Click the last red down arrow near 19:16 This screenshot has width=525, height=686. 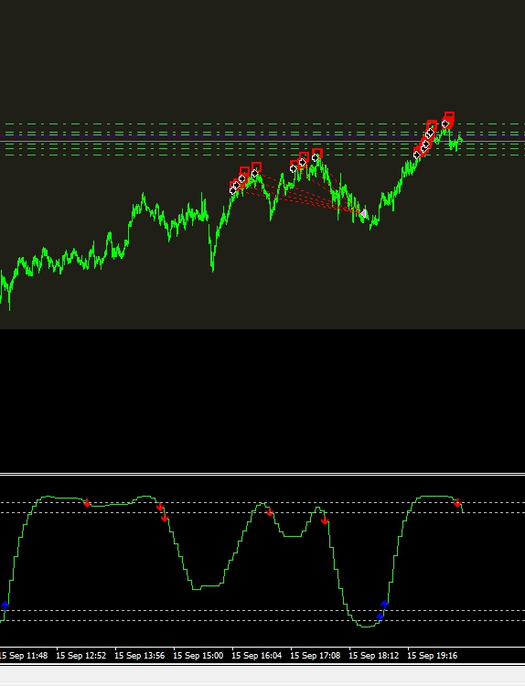457,503
